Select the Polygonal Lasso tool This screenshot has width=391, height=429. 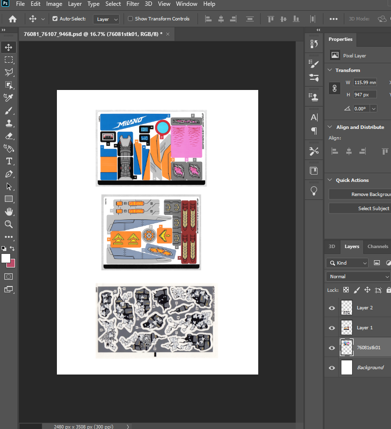pos(8,72)
